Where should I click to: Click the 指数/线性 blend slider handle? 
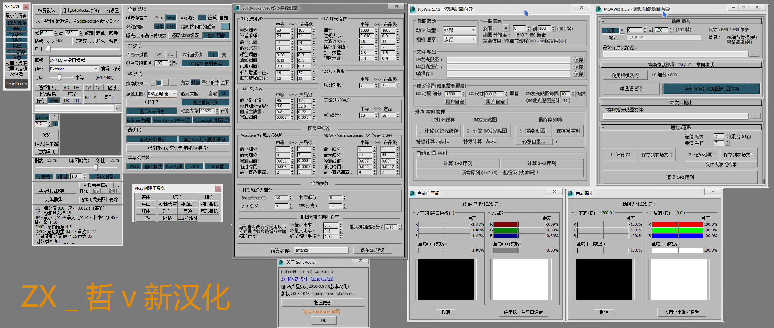(95, 168)
